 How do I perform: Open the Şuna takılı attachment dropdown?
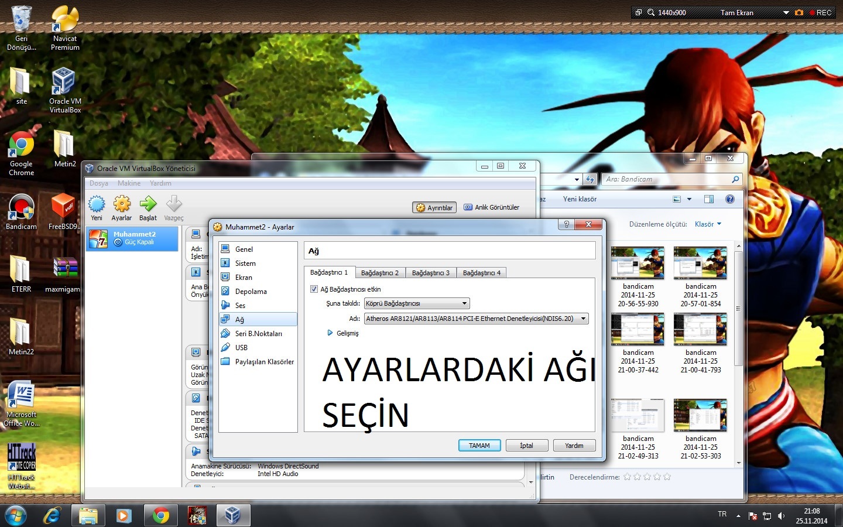(x=417, y=303)
